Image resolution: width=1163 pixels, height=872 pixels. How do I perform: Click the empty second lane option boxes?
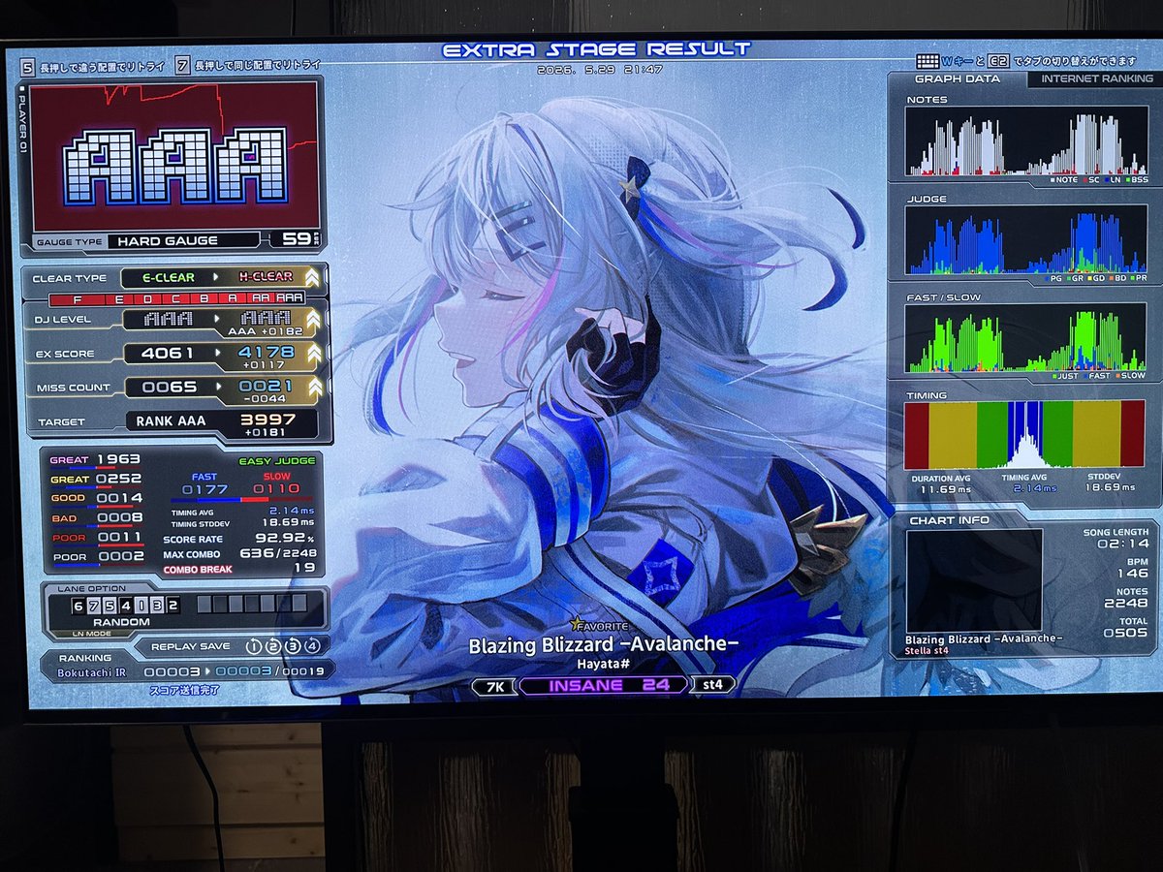[252, 604]
